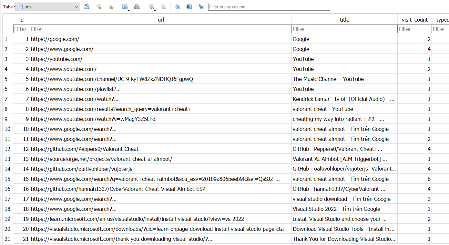
Task: Select the Peppers0/Valorant-Cheat github url cell
Action: pyautogui.click(x=161, y=149)
